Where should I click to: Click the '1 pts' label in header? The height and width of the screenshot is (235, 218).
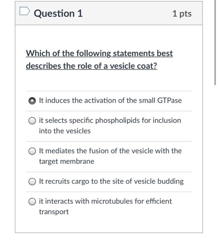182,14
